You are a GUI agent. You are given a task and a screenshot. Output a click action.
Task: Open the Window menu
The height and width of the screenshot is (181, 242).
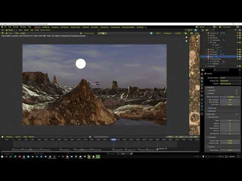point(23,27)
